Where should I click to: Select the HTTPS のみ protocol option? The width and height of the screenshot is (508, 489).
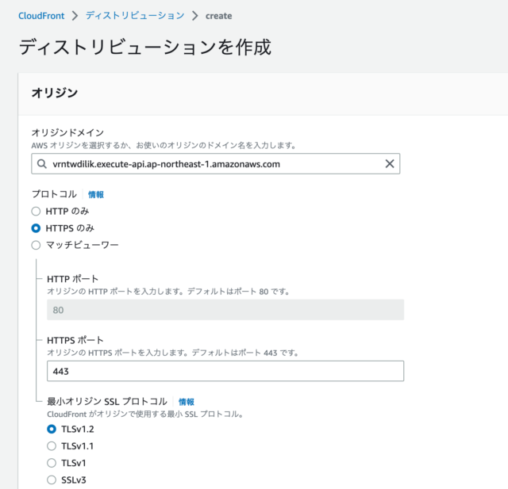36,228
